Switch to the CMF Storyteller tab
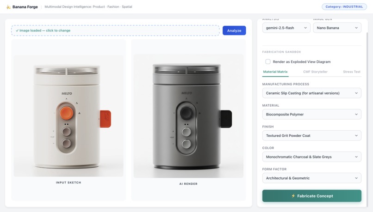Image resolution: width=373 pixels, height=212 pixels. [x=315, y=72]
